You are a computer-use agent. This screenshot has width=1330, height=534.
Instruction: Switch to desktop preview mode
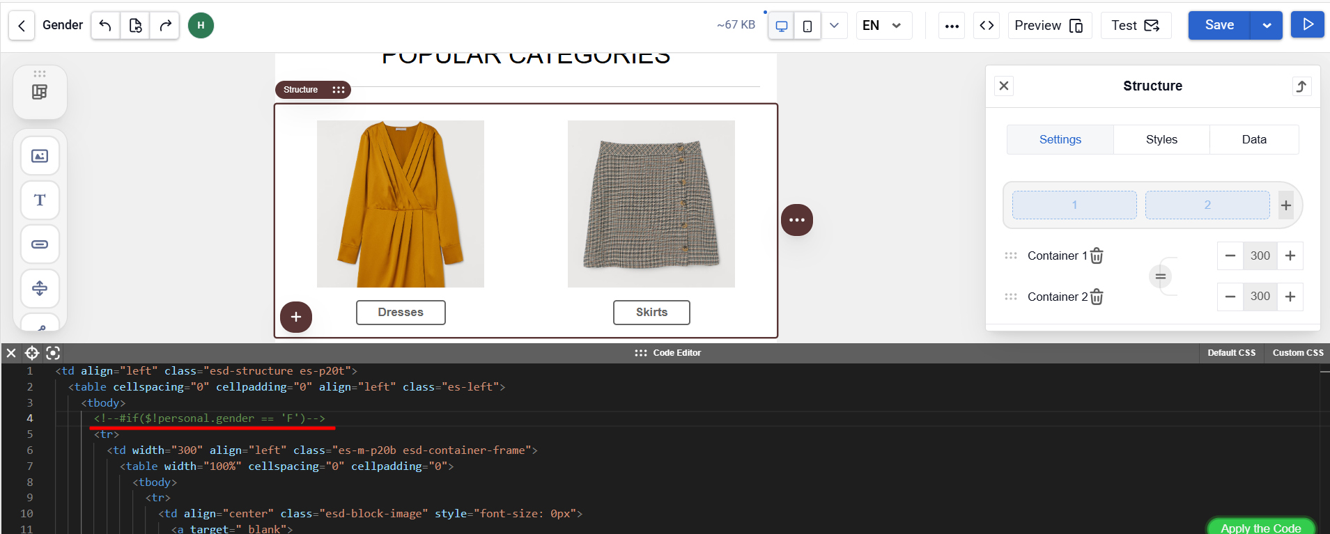[782, 26]
